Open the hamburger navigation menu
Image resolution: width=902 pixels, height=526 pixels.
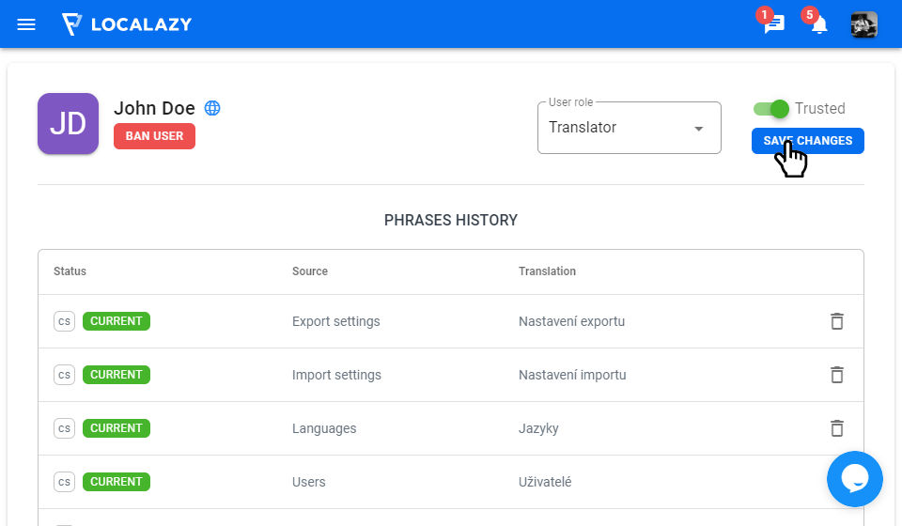coord(26,24)
